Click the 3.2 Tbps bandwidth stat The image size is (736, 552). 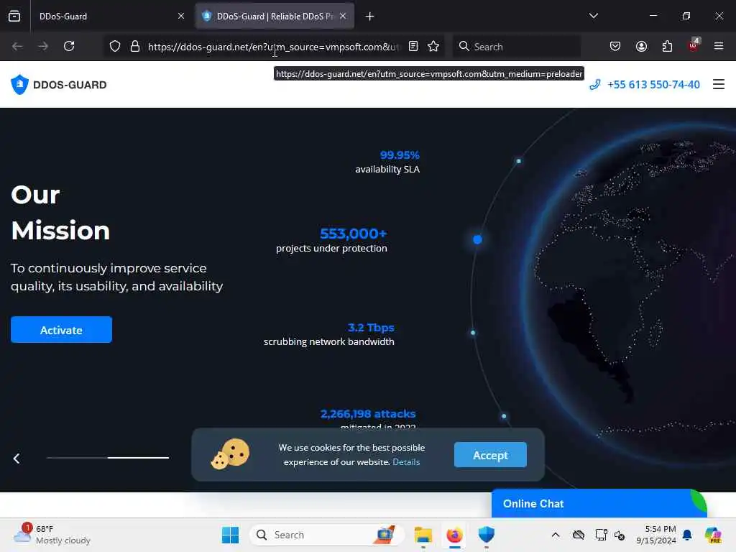click(329, 334)
